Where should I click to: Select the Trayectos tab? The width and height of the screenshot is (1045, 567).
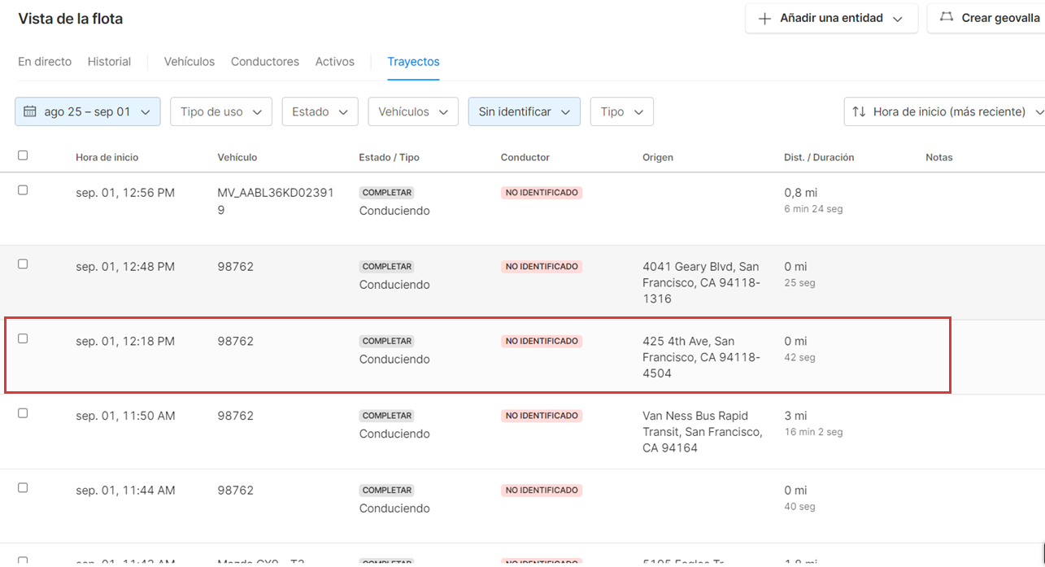coord(413,62)
